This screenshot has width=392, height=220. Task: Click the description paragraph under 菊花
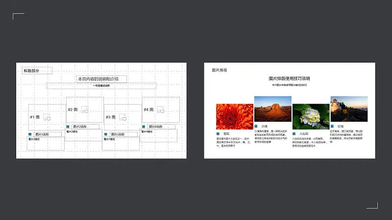234,142
